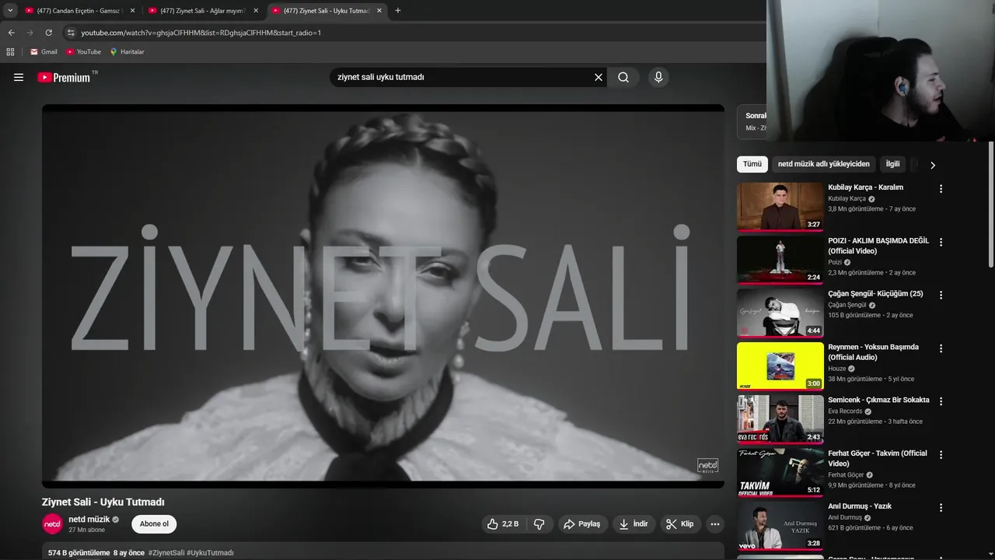Open the Haritalar bookmark
The height and width of the screenshot is (560, 995).
(127, 52)
